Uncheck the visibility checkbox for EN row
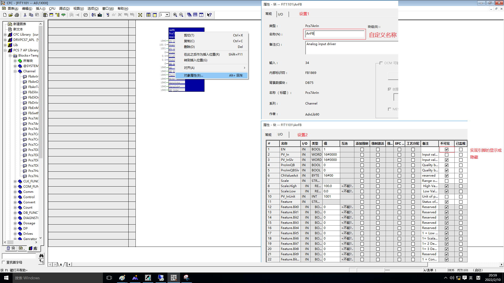 tap(447, 149)
